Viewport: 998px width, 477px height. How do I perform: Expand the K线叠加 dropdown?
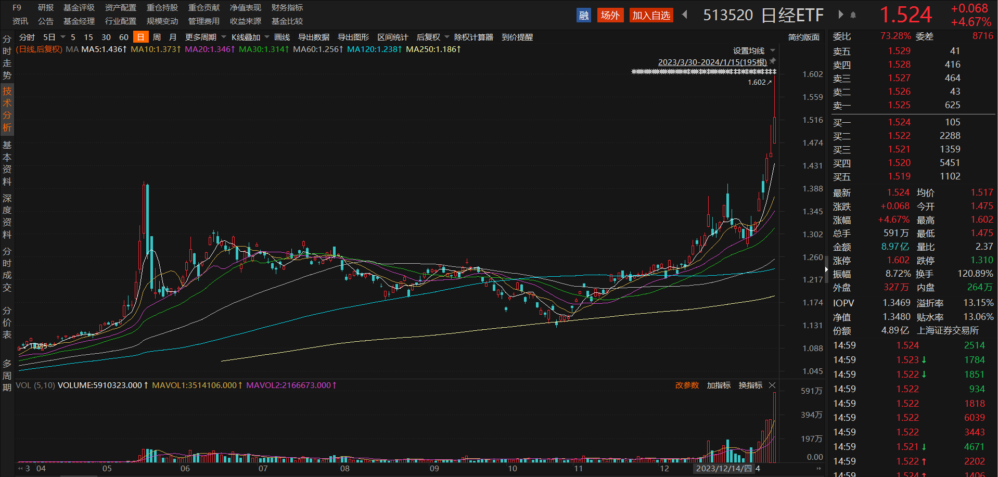267,37
